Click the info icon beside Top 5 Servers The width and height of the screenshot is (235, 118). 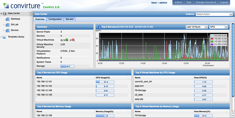(99, 27)
